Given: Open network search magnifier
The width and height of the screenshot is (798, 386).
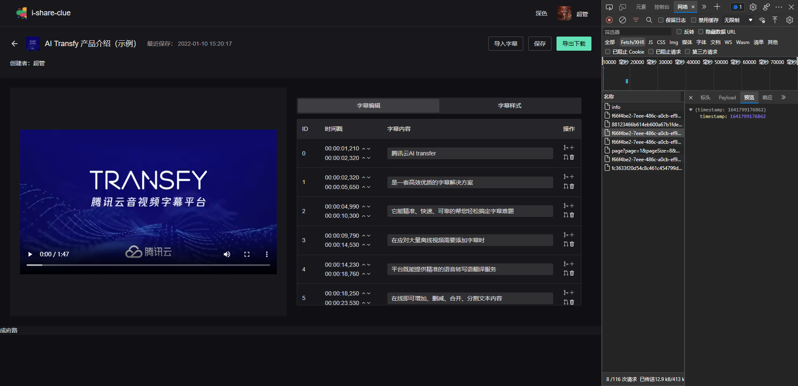Looking at the screenshot, I should [x=649, y=20].
